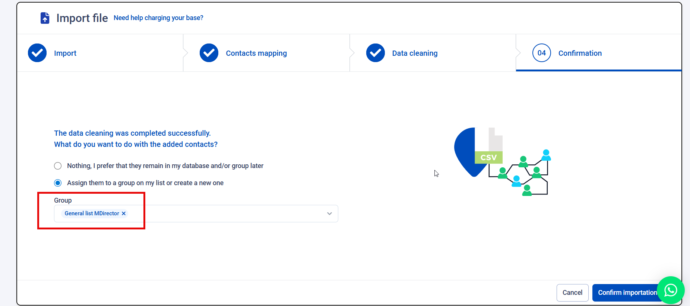Viewport: 690px width, 306px height.
Task: Open the Confirmation step tab
Action: [580, 53]
